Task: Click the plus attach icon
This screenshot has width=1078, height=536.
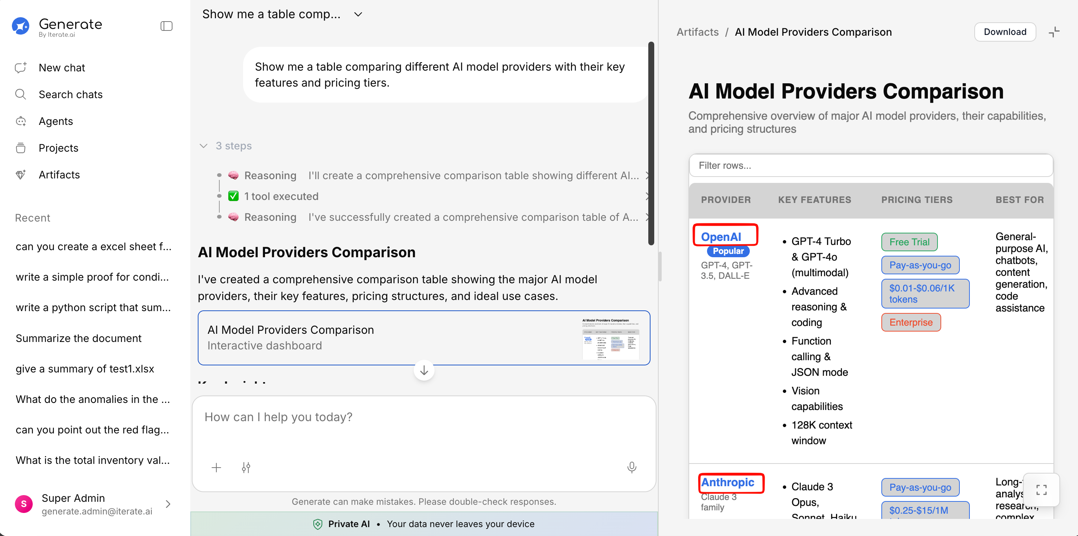Action: coord(216,467)
